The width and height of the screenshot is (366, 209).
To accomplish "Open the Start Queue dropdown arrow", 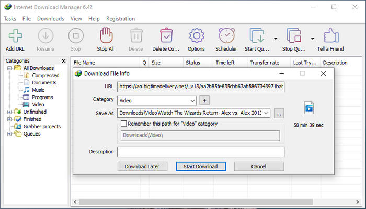I will (276, 39).
